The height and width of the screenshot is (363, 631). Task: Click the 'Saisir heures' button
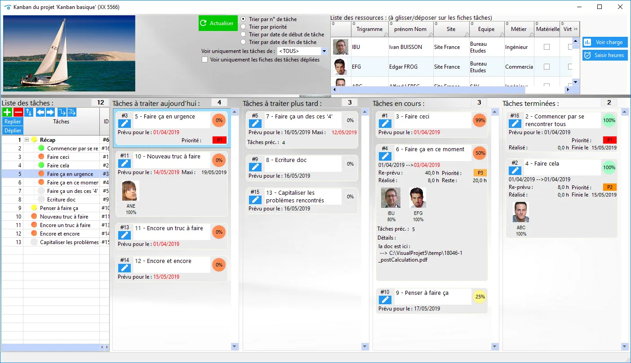point(605,55)
